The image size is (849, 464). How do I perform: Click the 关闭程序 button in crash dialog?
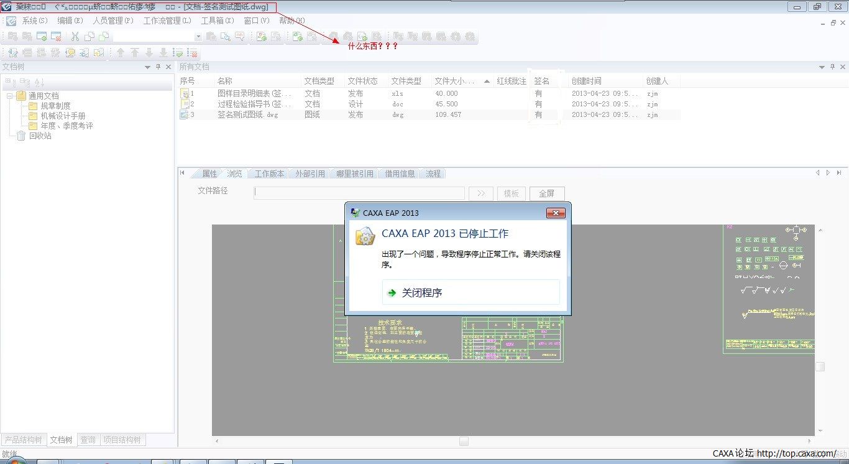471,292
